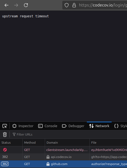Screen dimensions: 127x168
Task: Select the blocked clientstream.launchdarkly request
Action: click(x=63, y=150)
